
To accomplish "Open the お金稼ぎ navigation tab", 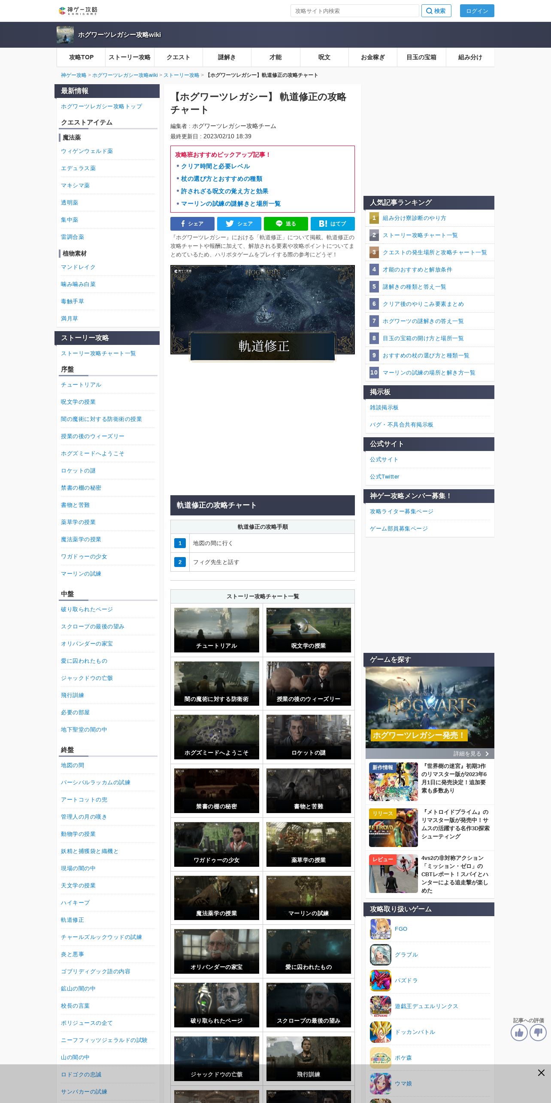I will pyautogui.click(x=373, y=57).
